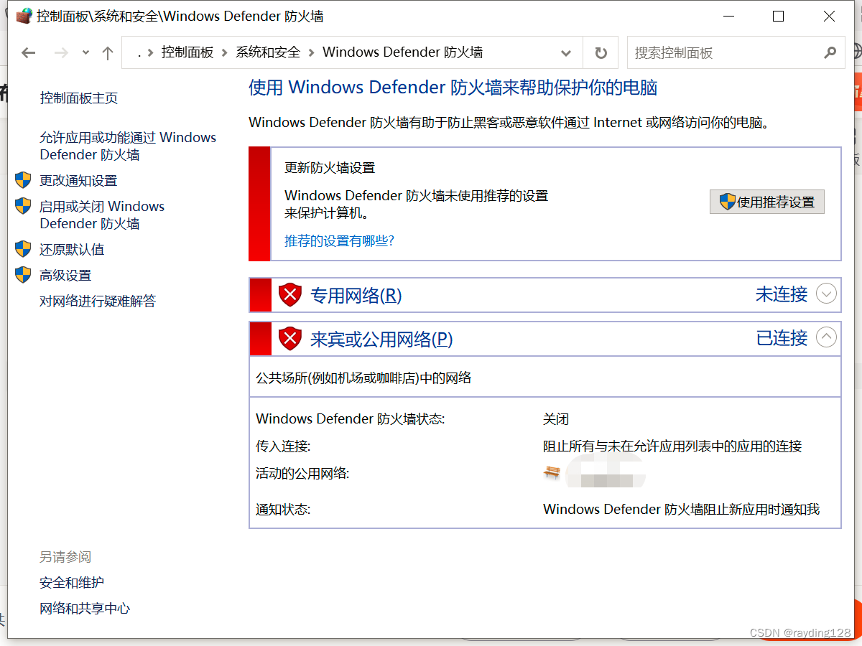
Task: Click the search magnifier icon
Action: (830, 52)
